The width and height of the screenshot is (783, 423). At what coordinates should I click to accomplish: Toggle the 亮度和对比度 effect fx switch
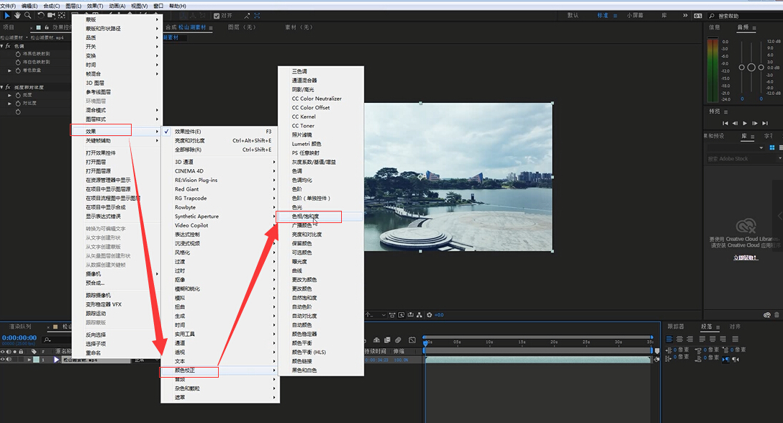tap(8, 87)
